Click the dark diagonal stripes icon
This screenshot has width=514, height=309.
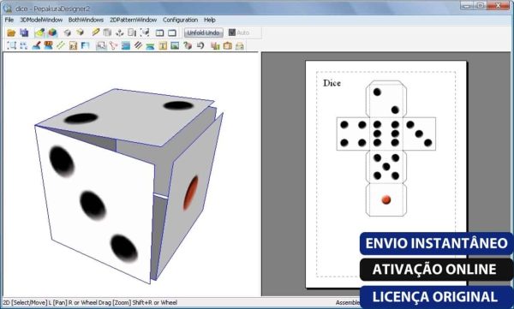click(x=138, y=45)
